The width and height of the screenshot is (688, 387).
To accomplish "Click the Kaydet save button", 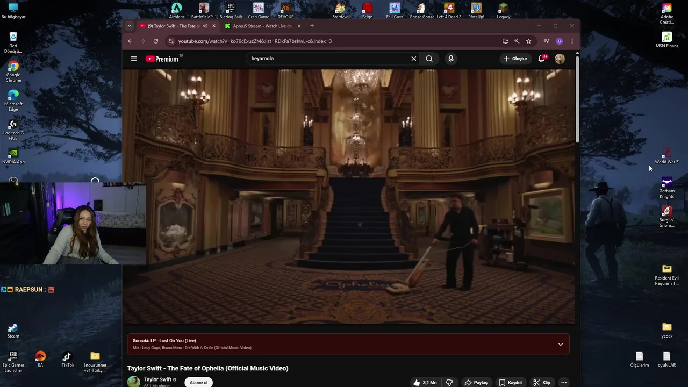I will (x=511, y=382).
